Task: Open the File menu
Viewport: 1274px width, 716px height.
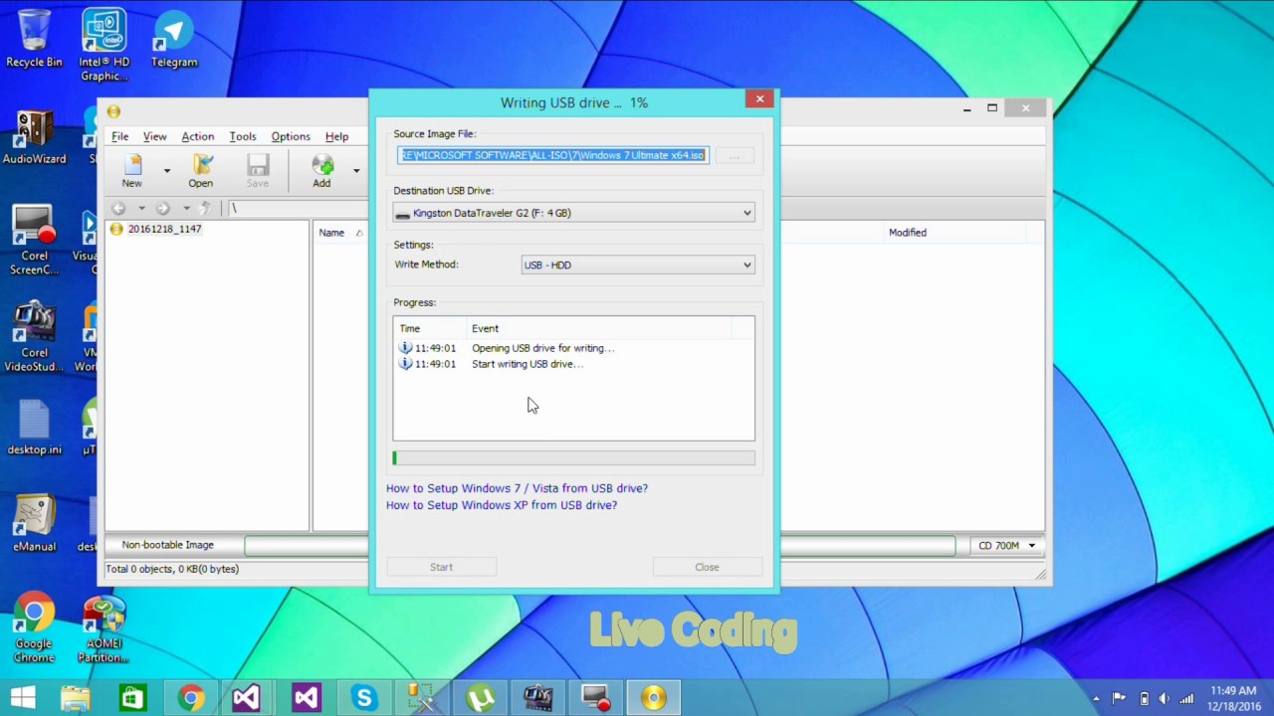Action: (x=119, y=136)
